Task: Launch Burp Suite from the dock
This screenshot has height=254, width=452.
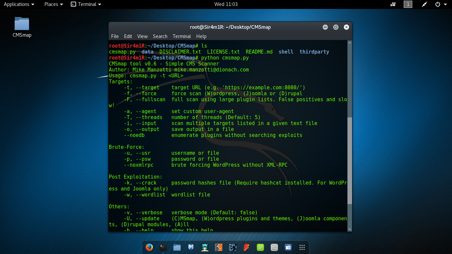Action: (219, 247)
